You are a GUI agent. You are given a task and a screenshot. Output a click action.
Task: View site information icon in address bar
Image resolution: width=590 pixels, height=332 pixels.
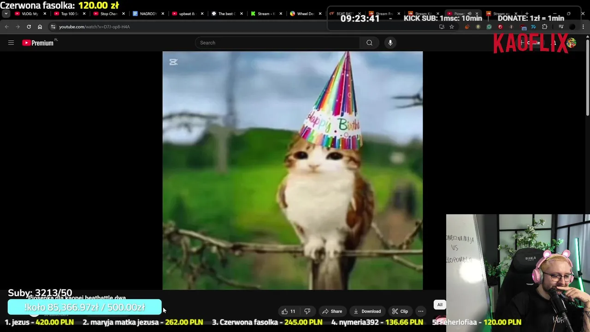[x=53, y=27]
